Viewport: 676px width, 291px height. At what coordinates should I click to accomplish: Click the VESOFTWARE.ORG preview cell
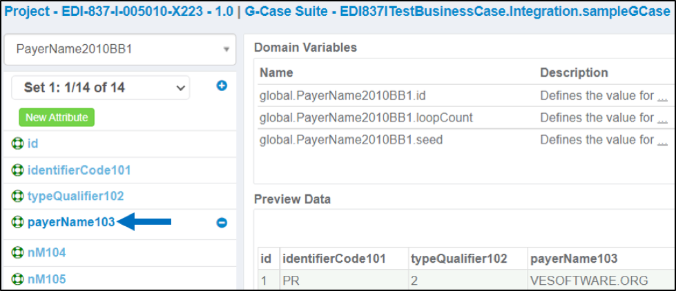click(x=589, y=281)
